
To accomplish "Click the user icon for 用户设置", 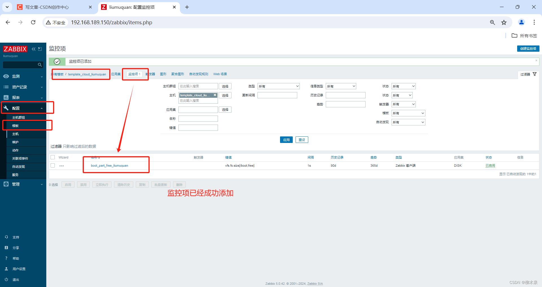I will (6, 269).
